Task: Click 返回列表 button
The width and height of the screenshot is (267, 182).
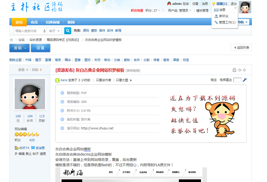Action: click(241, 48)
